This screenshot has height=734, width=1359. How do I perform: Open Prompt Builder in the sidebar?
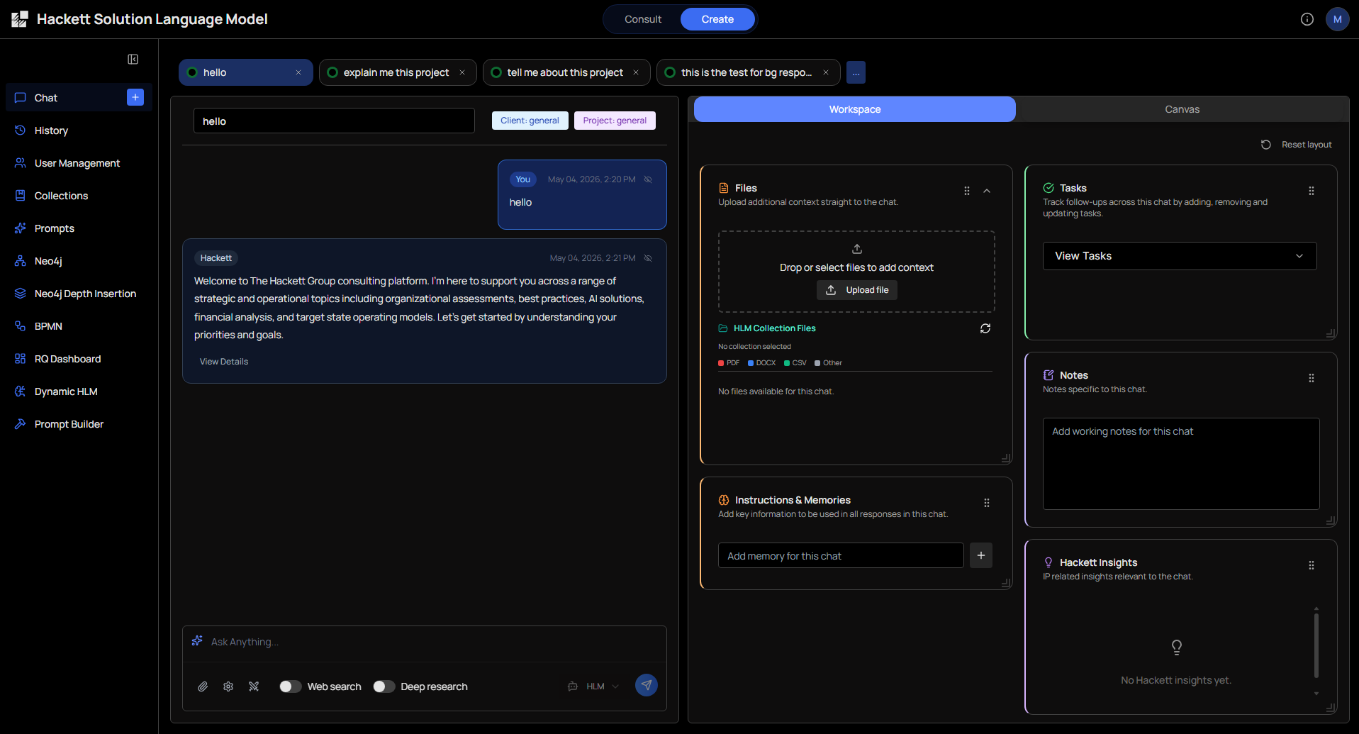pos(79,424)
